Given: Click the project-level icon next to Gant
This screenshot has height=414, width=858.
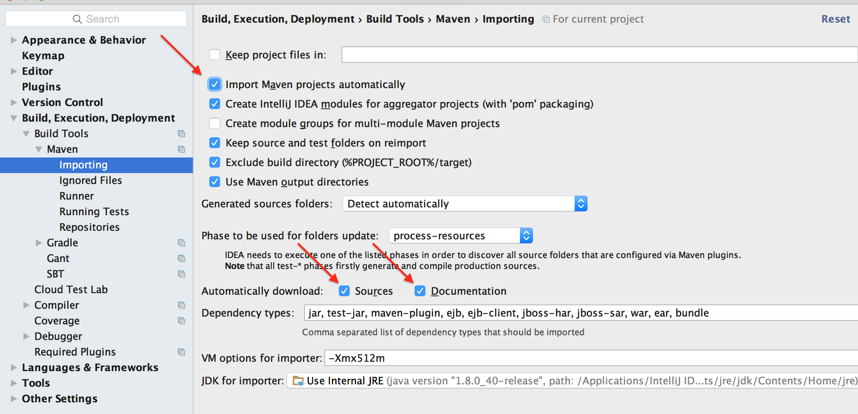Looking at the screenshot, I should 182,258.
